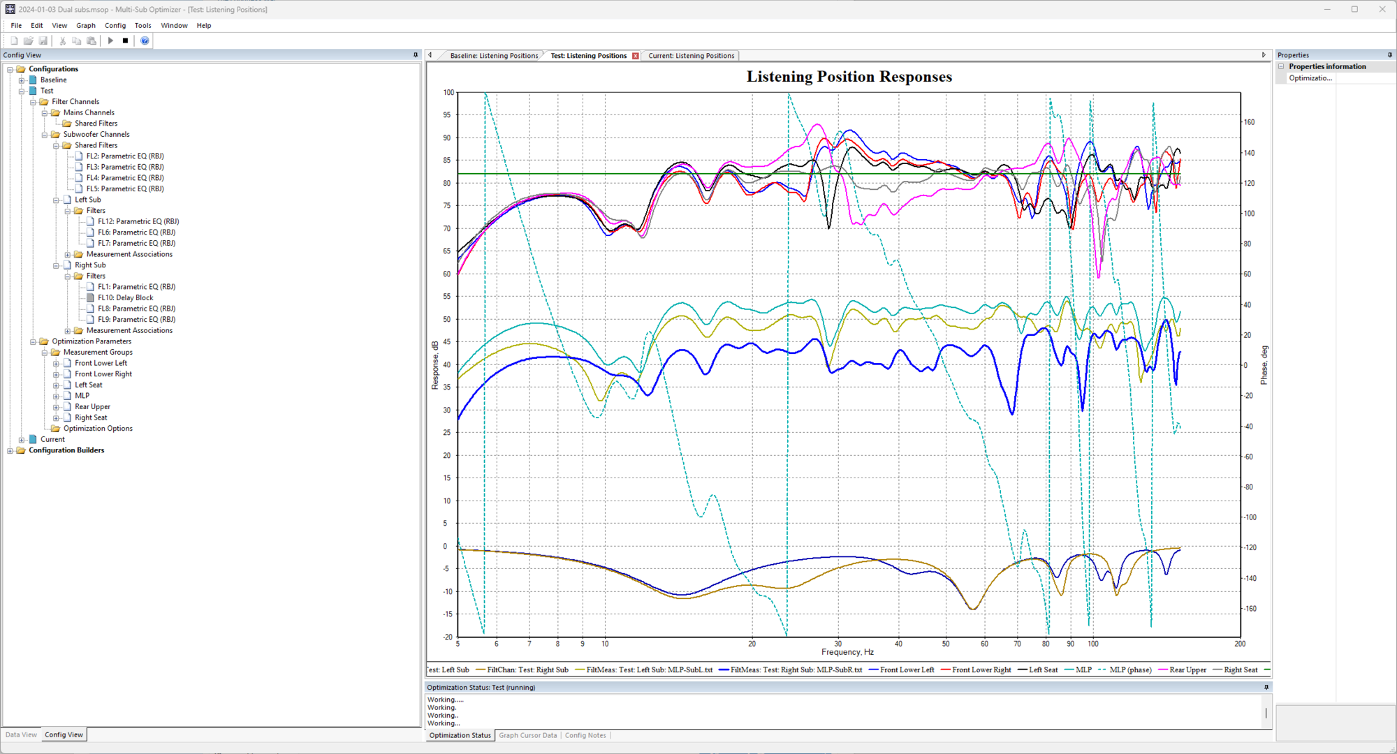Collapse the Right Sub node

pos(57,265)
